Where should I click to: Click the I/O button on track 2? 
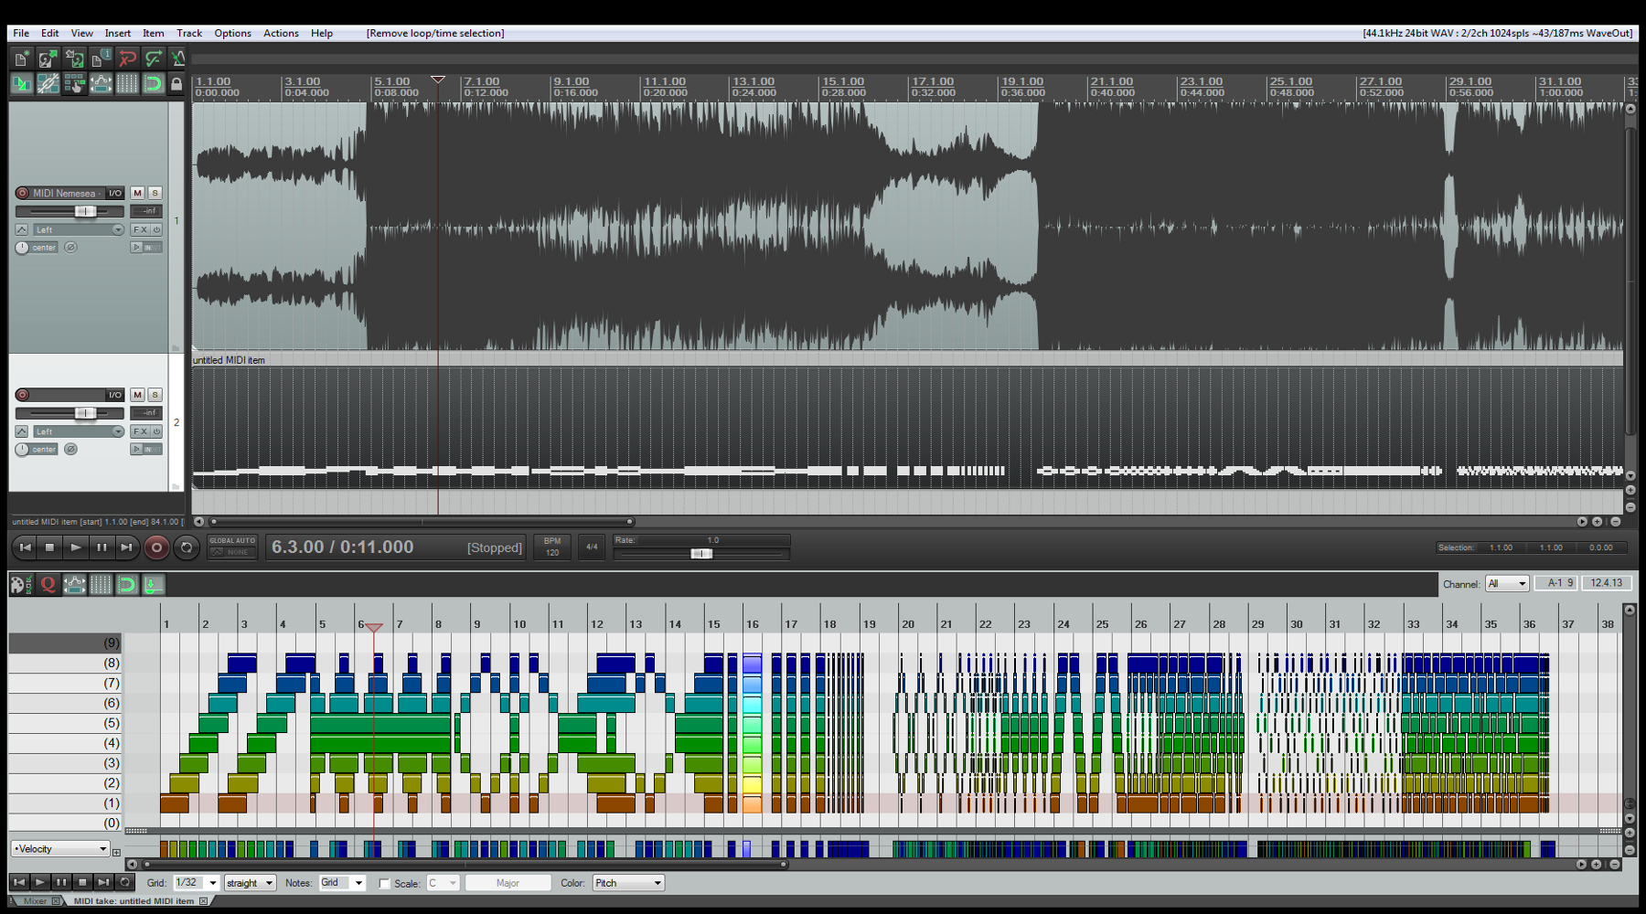coord(114,395)
